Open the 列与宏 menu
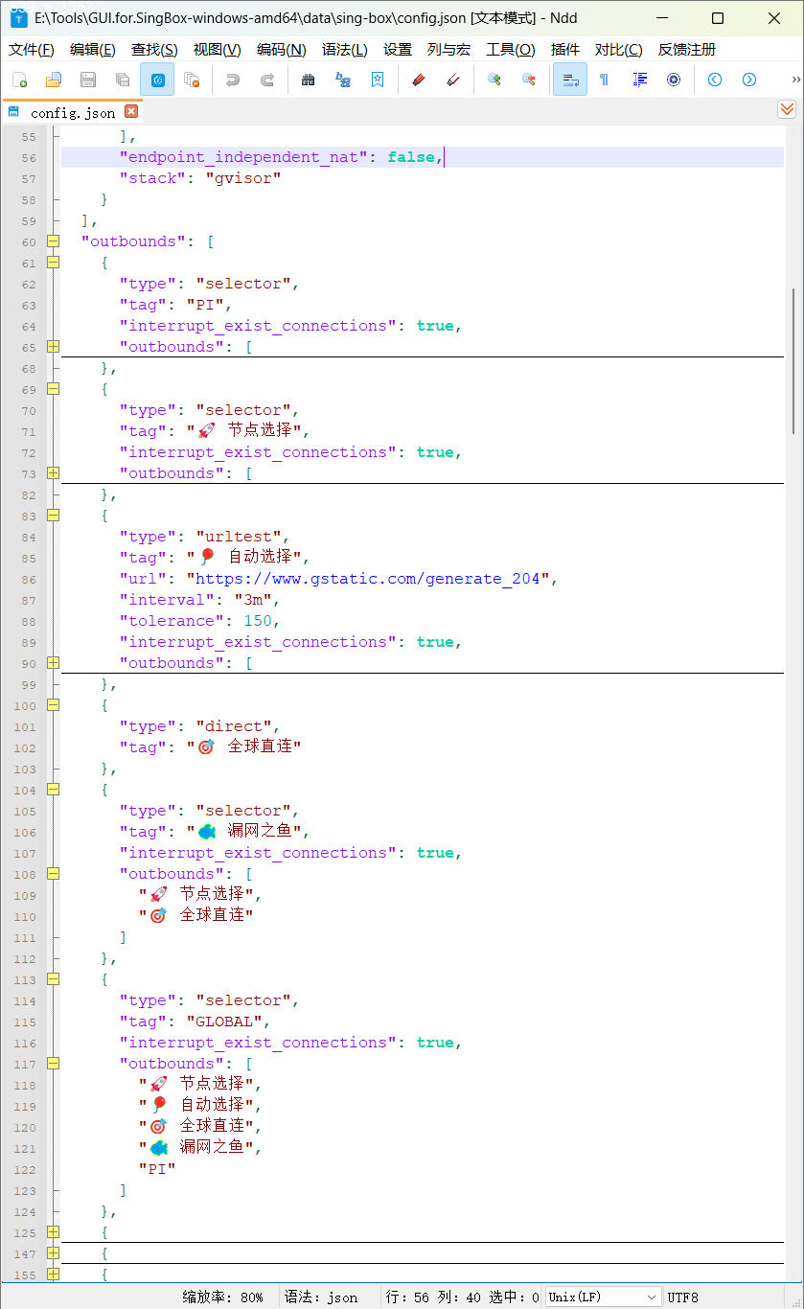 pos(449,50)
